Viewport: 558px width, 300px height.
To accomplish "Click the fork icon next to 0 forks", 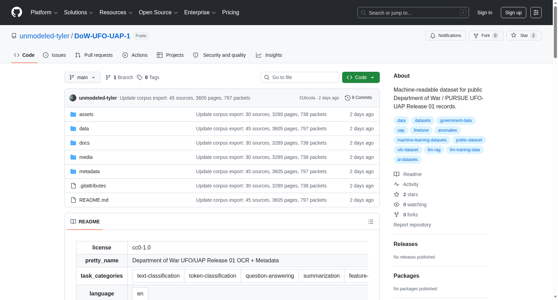I will pyautogui.click(x=397, y=215).
